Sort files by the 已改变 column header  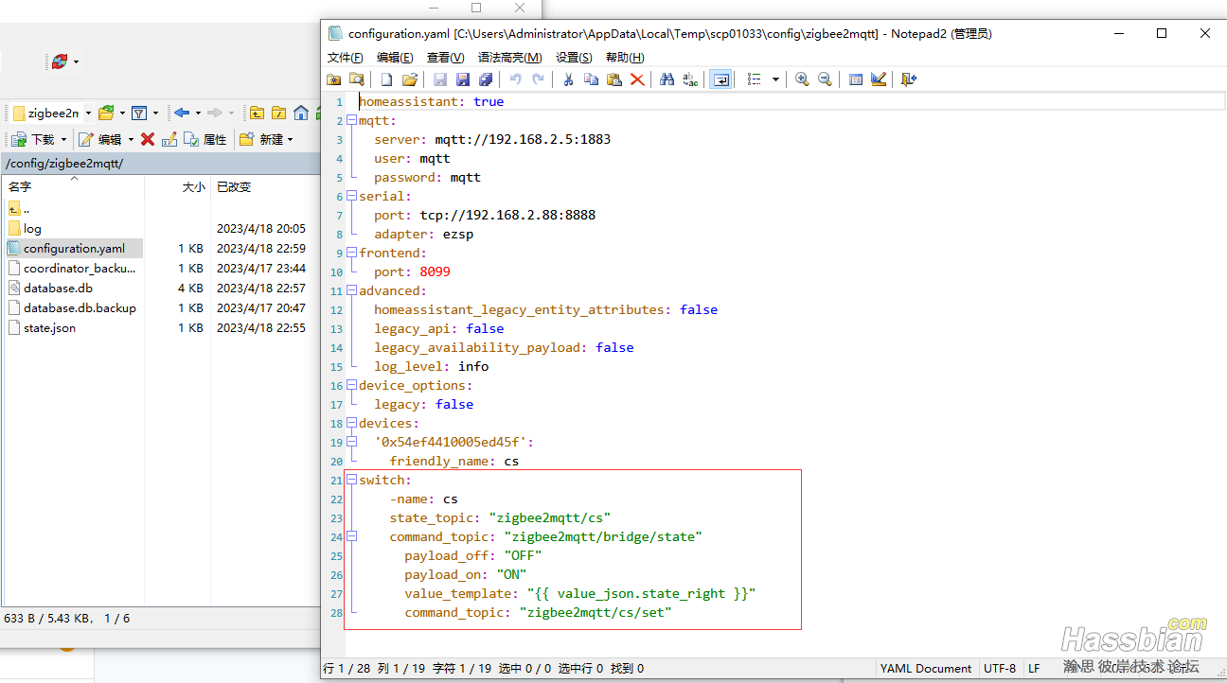point(263,187)
